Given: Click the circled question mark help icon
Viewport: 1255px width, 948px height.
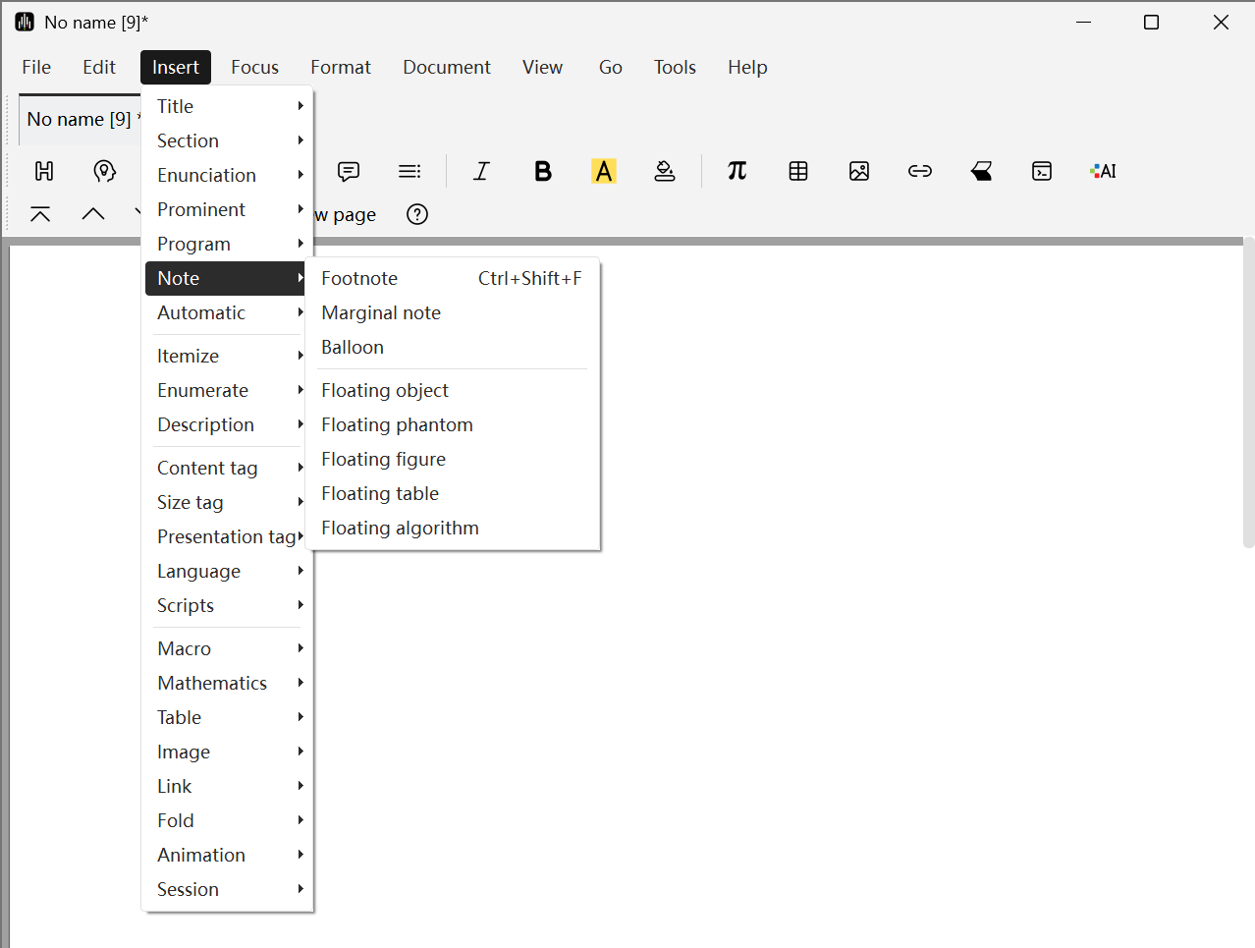Looking at the screenshot, I should pos(417,214).
